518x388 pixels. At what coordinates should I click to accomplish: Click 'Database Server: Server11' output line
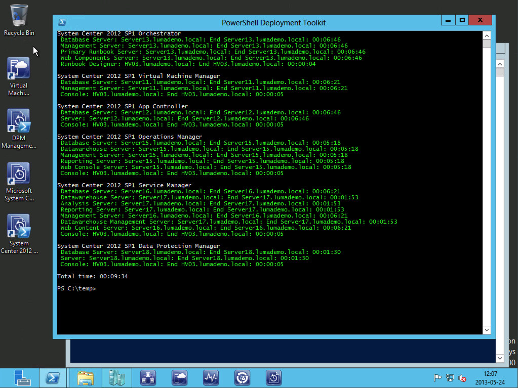[201, 82]
